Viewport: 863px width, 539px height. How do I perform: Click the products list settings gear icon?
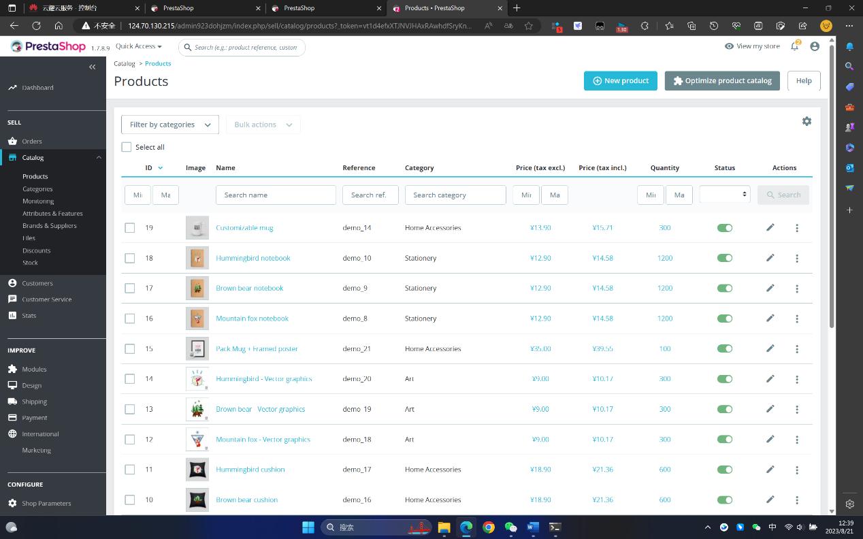coord(807,121)
